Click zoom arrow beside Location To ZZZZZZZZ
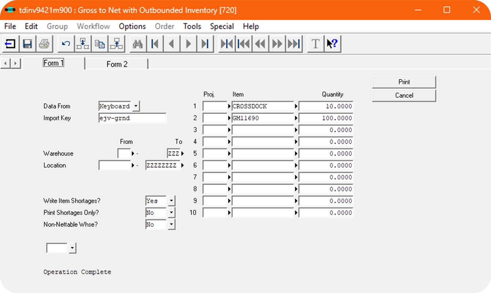Screen dimensions: 491x293 [x=182, y=165]
